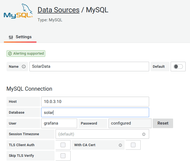The image size is (190, 168).
Task: Click the 'Name' label text
Action: (x=14, y=67)
